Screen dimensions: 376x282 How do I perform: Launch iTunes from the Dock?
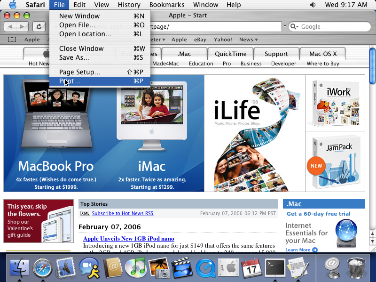(x=136, y=267)
